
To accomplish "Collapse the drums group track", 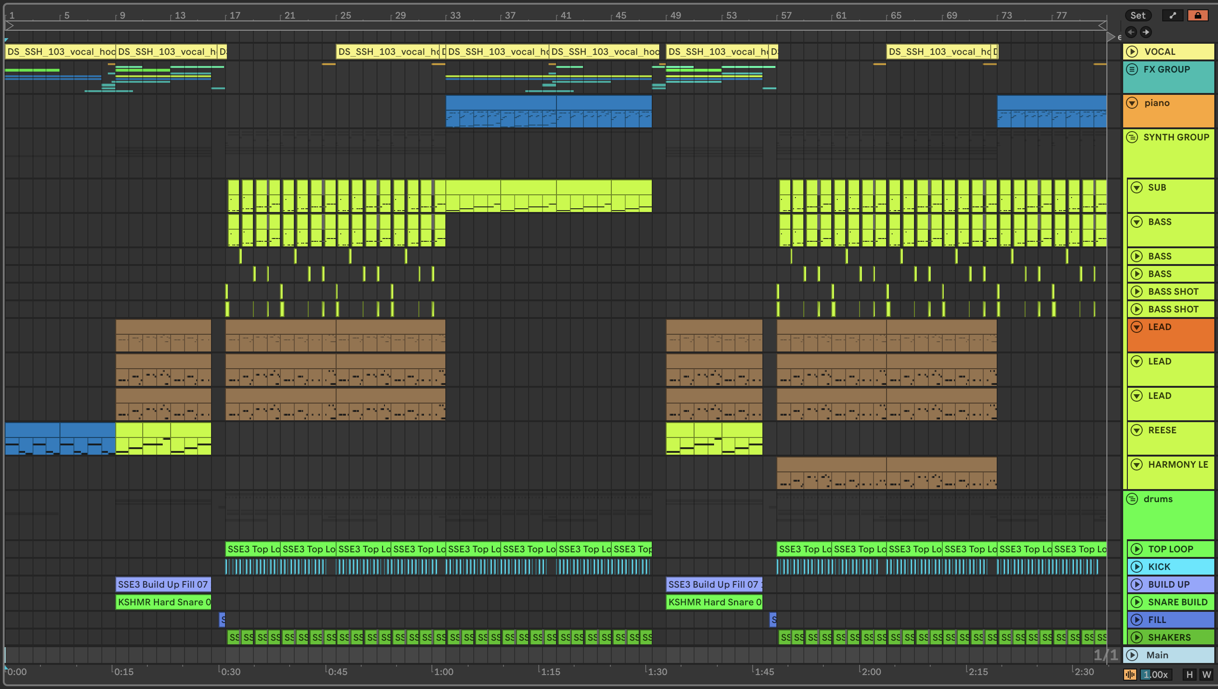I will pos(1132,499).
